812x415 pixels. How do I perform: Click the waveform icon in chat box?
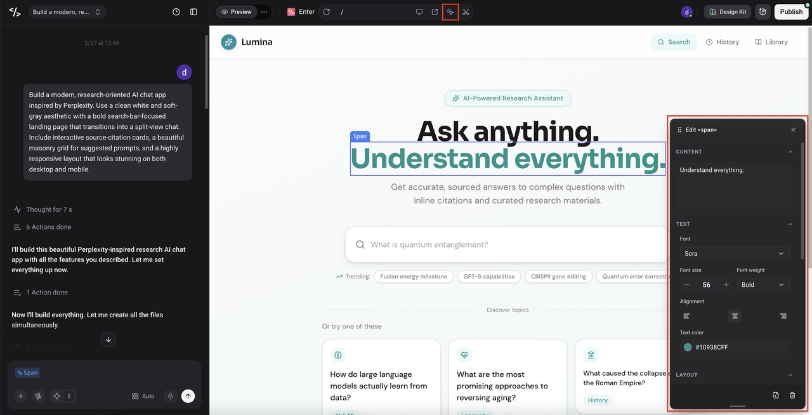point(38,396)
